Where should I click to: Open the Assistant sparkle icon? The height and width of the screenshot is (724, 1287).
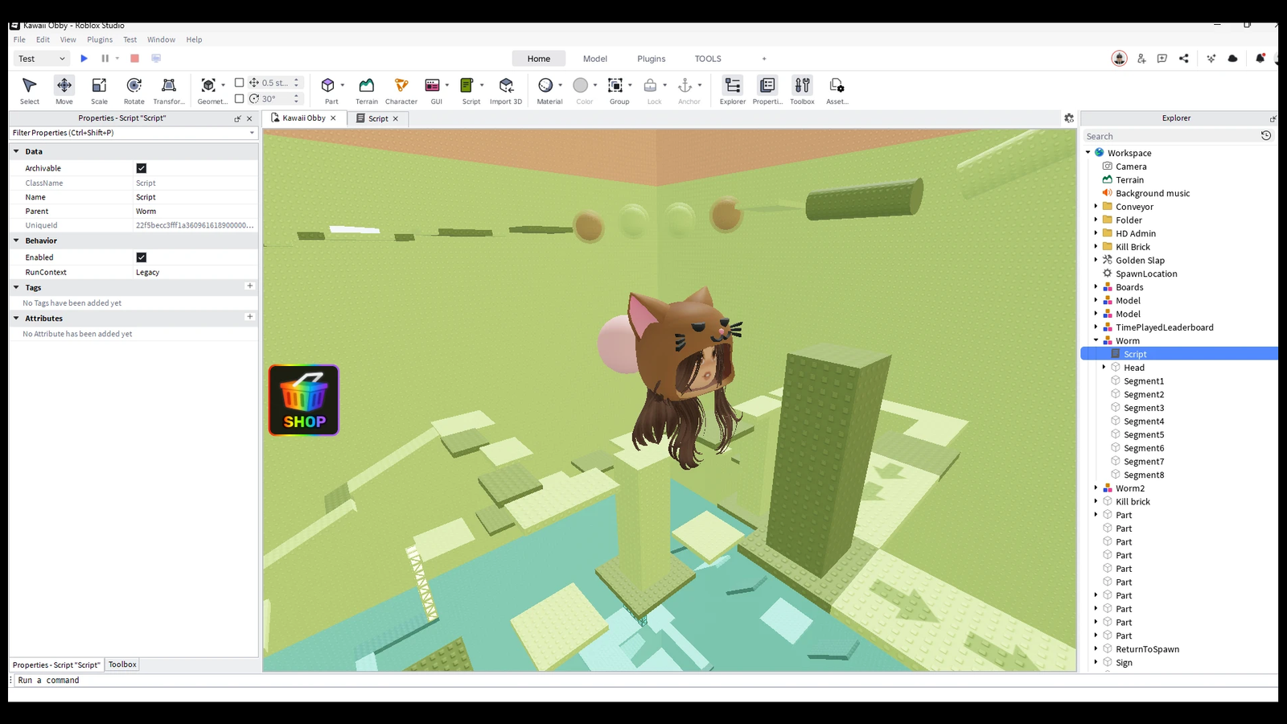1211,58
